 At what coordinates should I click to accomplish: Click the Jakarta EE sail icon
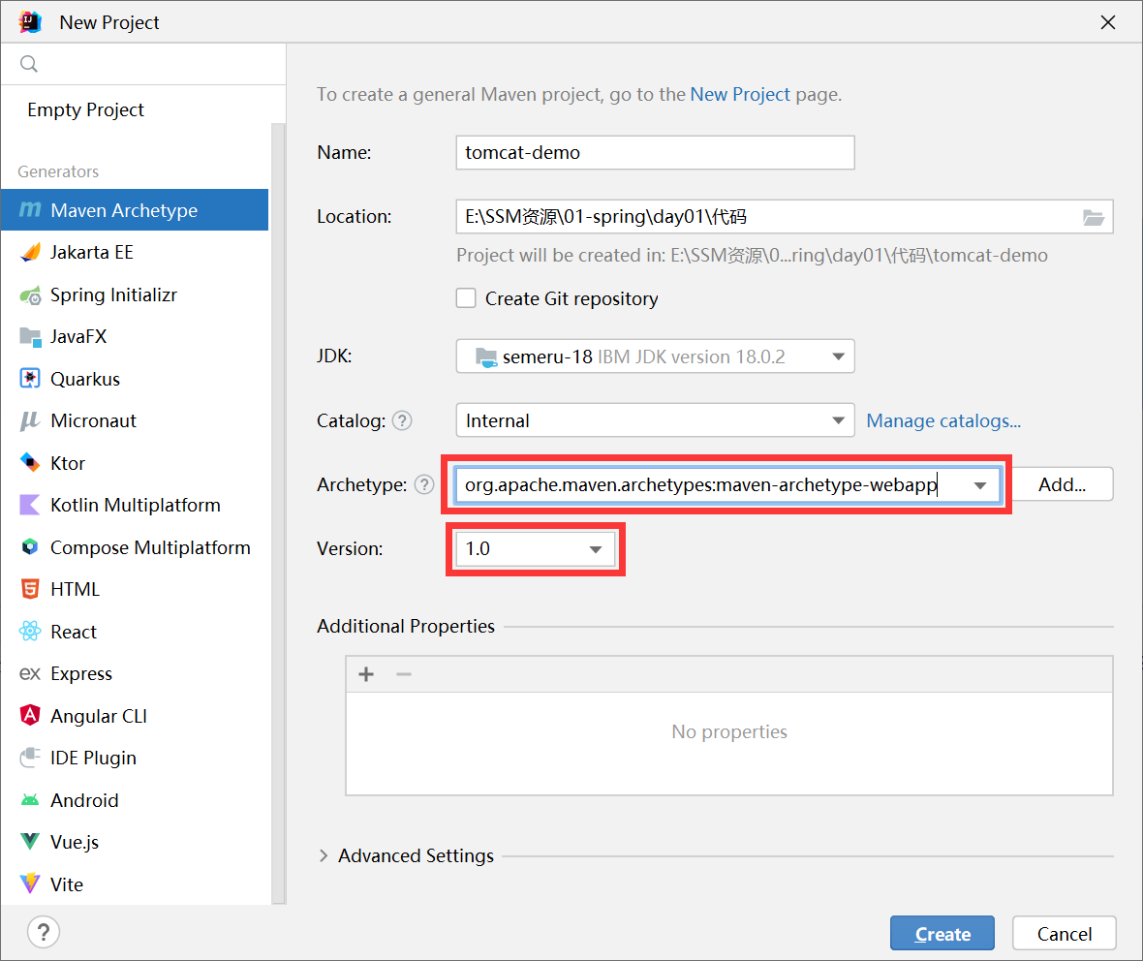[30, 252]
